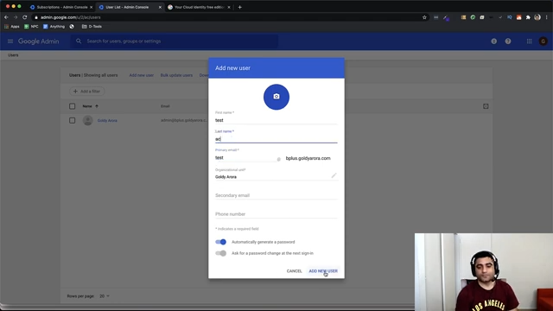Bookmark this page with star icon
This screenshot has height=311, width=553.
(x=424, y=17)
